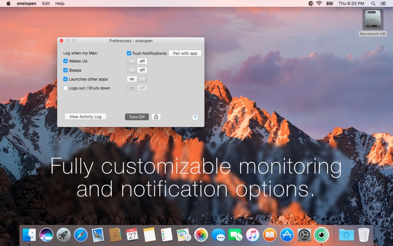The image size is (393, 246).
Task: Set Launches other apps notification to off
Action: [x=142, y=79]
